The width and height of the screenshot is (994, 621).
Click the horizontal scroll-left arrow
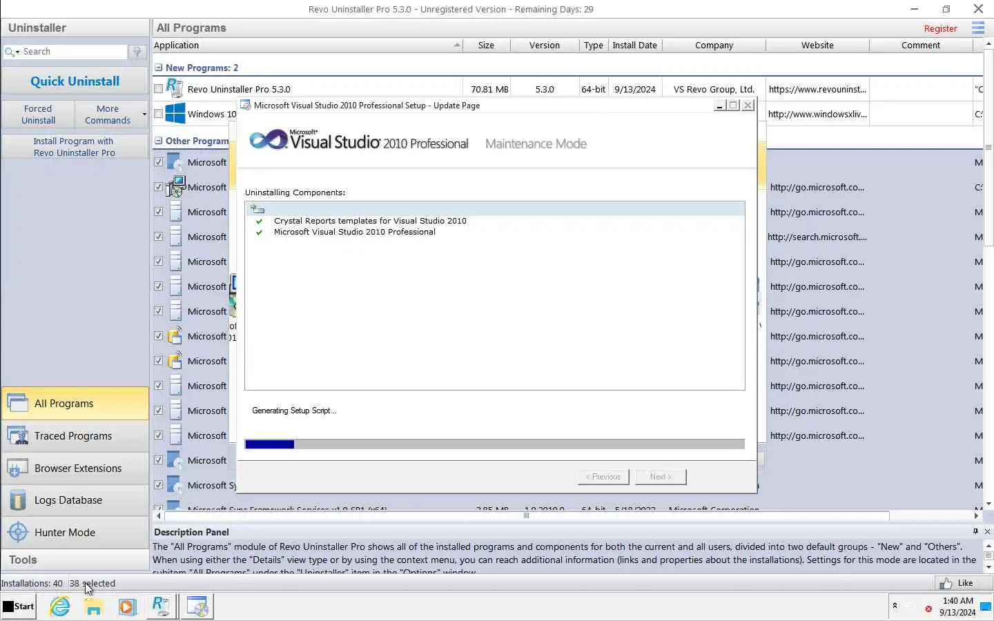pos(159,515)
